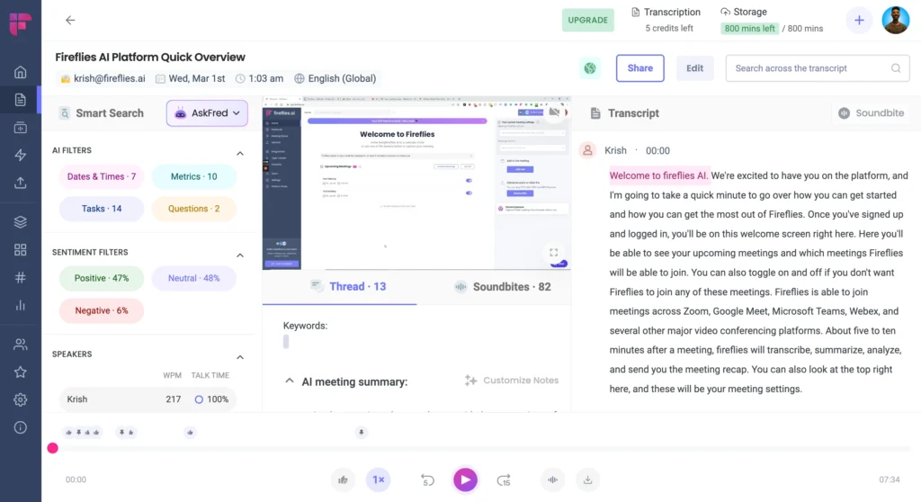Rewind 5 seconds

pyautogui.click(x=427, y=480)
